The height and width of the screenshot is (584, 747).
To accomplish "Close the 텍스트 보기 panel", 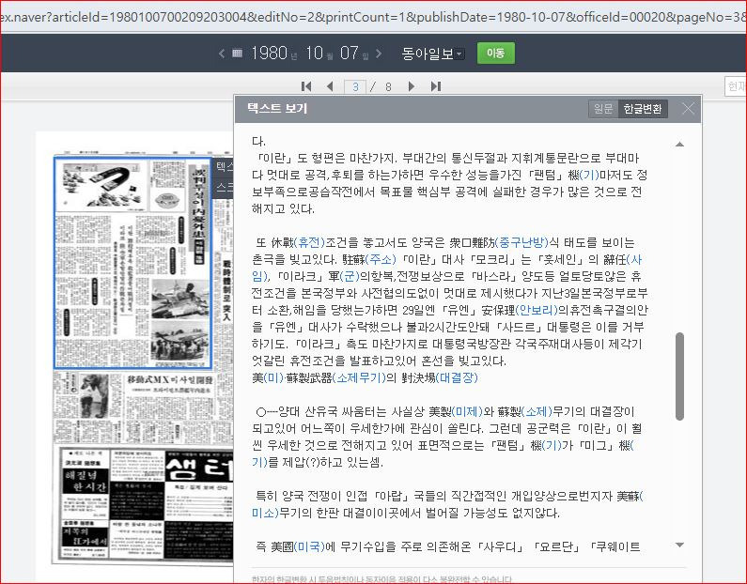I will click(688, 109).
